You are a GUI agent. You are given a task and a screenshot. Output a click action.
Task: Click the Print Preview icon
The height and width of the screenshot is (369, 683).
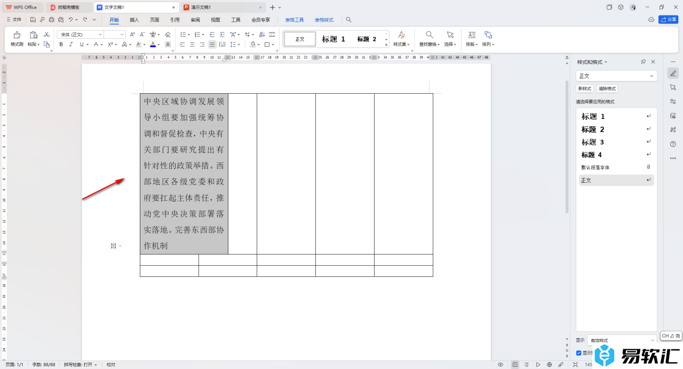click(61, 20)
